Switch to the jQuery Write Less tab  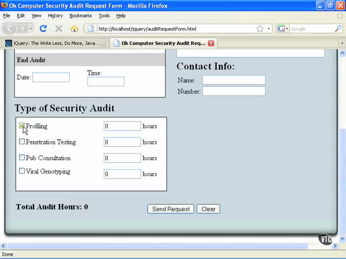tap(55, 43)
